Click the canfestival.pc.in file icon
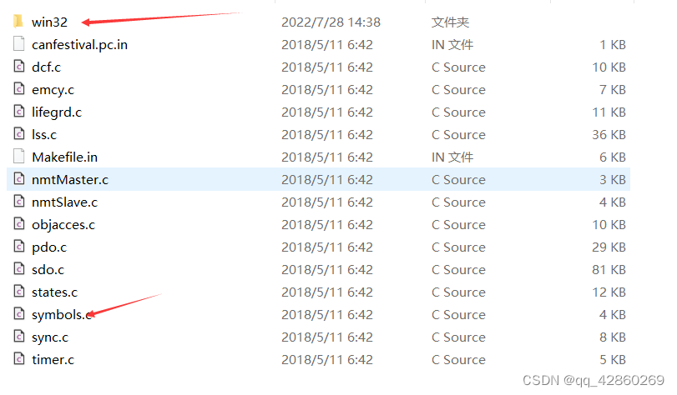Viewport: 677px width, 395px height. [19, 44]
